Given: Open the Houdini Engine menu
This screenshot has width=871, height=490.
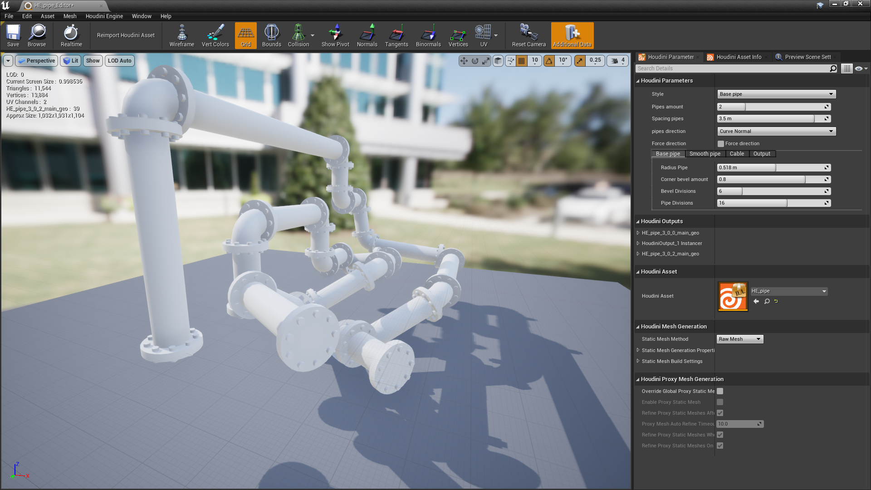Looking at the screenshot, I should 104,16.
